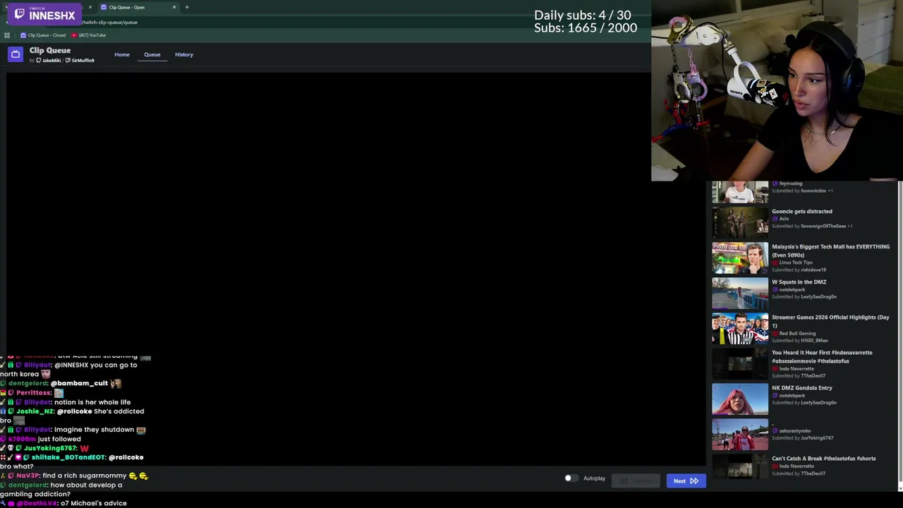Close the 'Clip Queue - Open' browser tab

tap(174, 7)
